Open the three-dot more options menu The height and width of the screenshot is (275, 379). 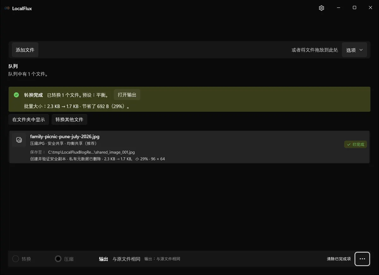[362, 259]
